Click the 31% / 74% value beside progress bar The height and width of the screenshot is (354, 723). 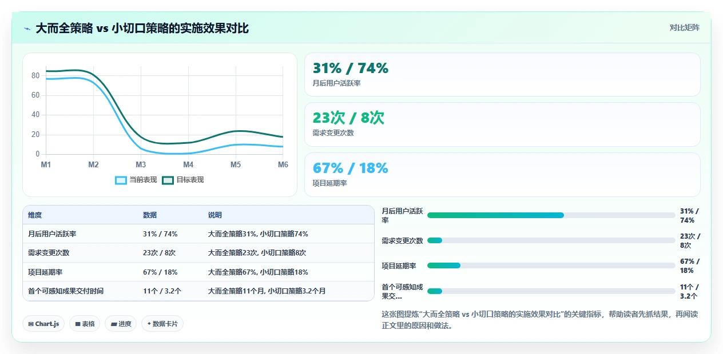(x=689, y=215)
